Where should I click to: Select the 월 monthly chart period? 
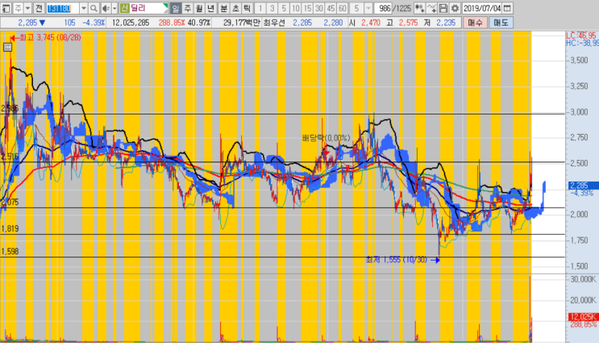[199, 8]
